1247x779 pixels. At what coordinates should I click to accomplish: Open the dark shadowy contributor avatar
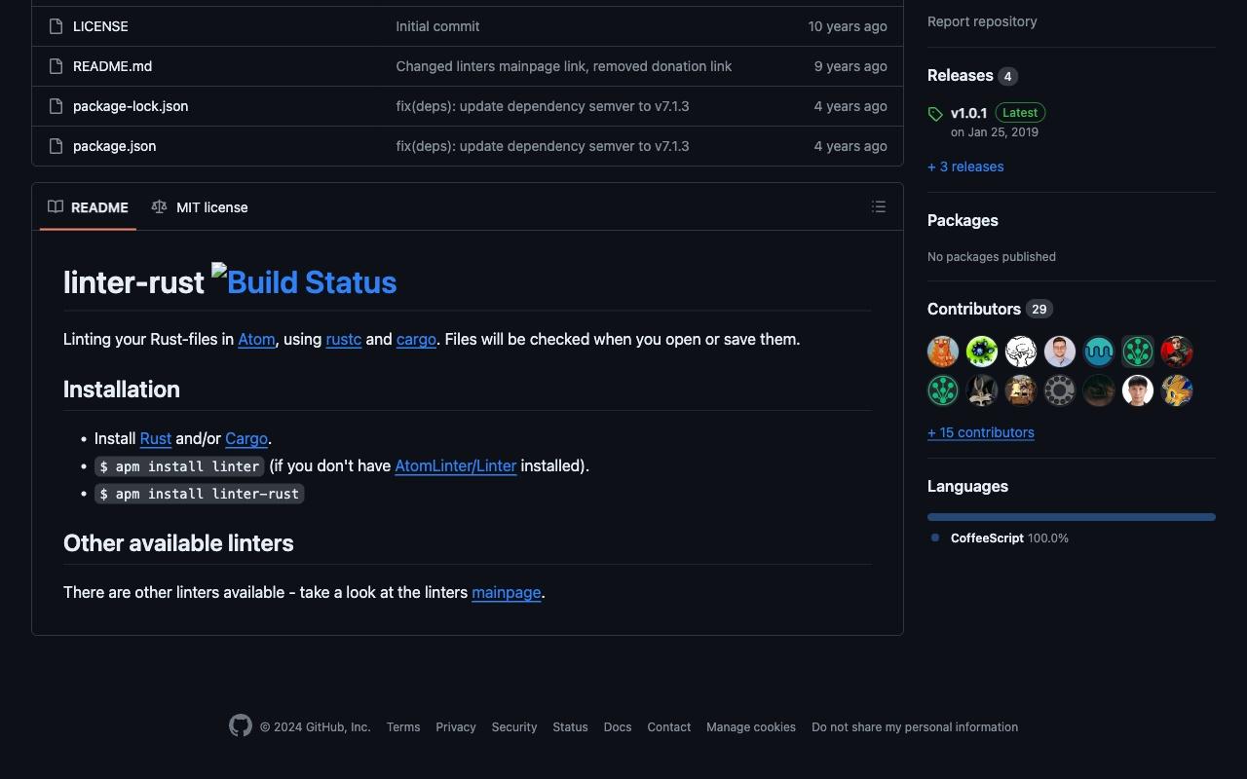(1099, 390)
